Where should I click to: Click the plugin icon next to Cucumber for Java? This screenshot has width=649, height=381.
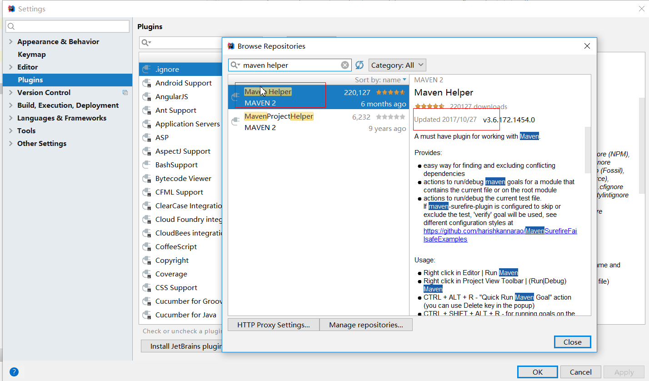tap(146, 315)
